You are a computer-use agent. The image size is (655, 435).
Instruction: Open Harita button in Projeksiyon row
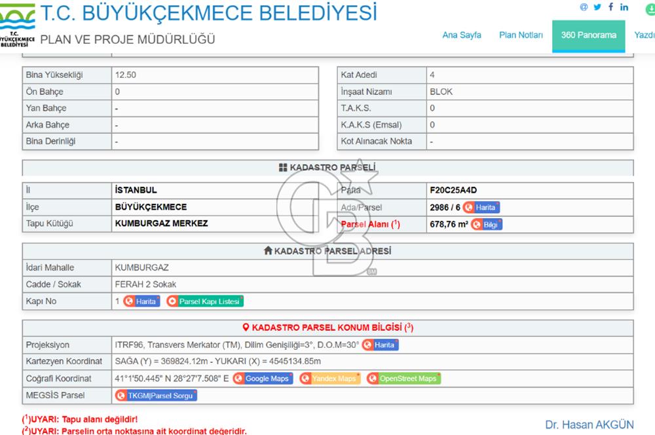pyautogui.click(x=380, y=345)
